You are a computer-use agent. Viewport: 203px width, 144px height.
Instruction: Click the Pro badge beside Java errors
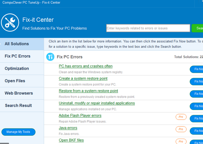pos(181,129)
